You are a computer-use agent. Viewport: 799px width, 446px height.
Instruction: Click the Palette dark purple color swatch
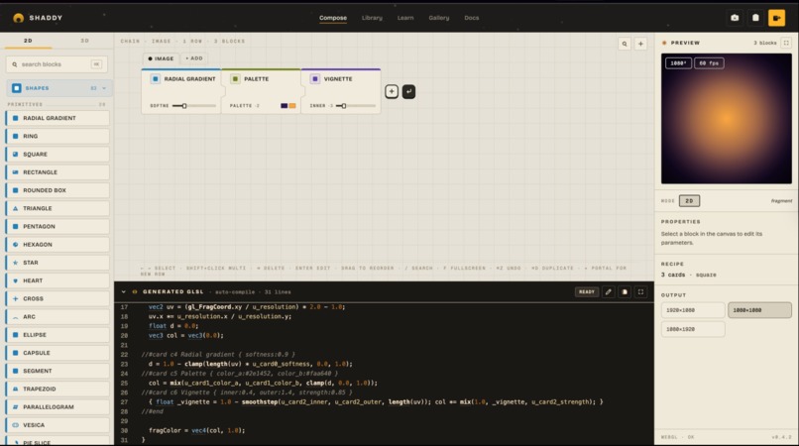click(x=285, y=106)
